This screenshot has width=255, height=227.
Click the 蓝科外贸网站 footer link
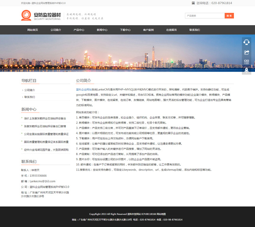pos(134,214)
